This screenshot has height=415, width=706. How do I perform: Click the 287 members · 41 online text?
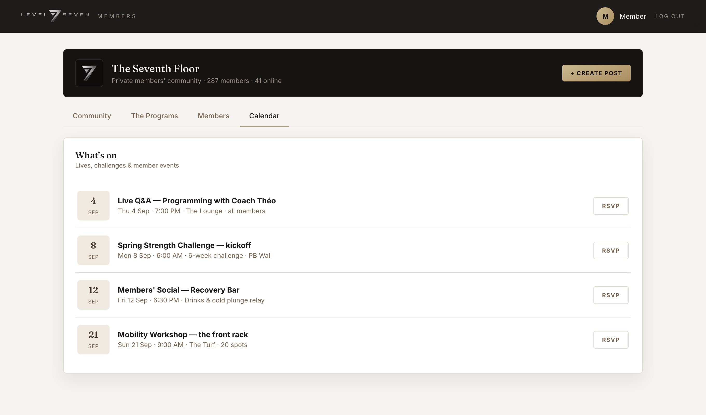pyautogui.click(x=244, y=81)
